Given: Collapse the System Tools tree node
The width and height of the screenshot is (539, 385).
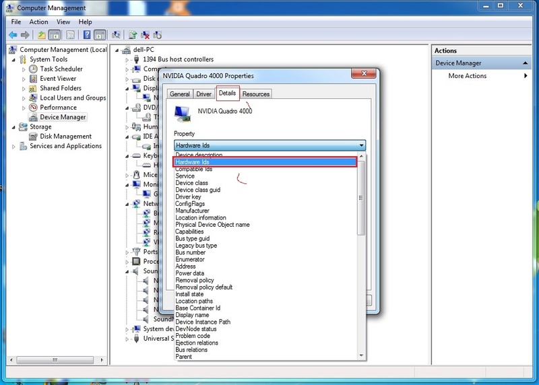Looking at the screenshot, I should point(13,60).
